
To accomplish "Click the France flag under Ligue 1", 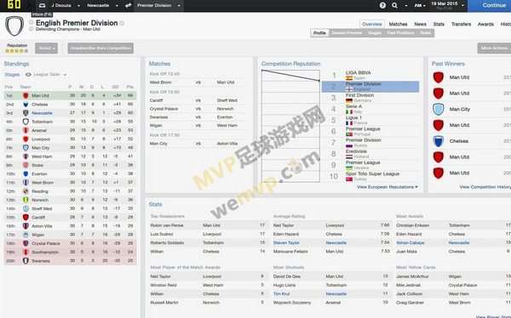I will pos(349,123).
